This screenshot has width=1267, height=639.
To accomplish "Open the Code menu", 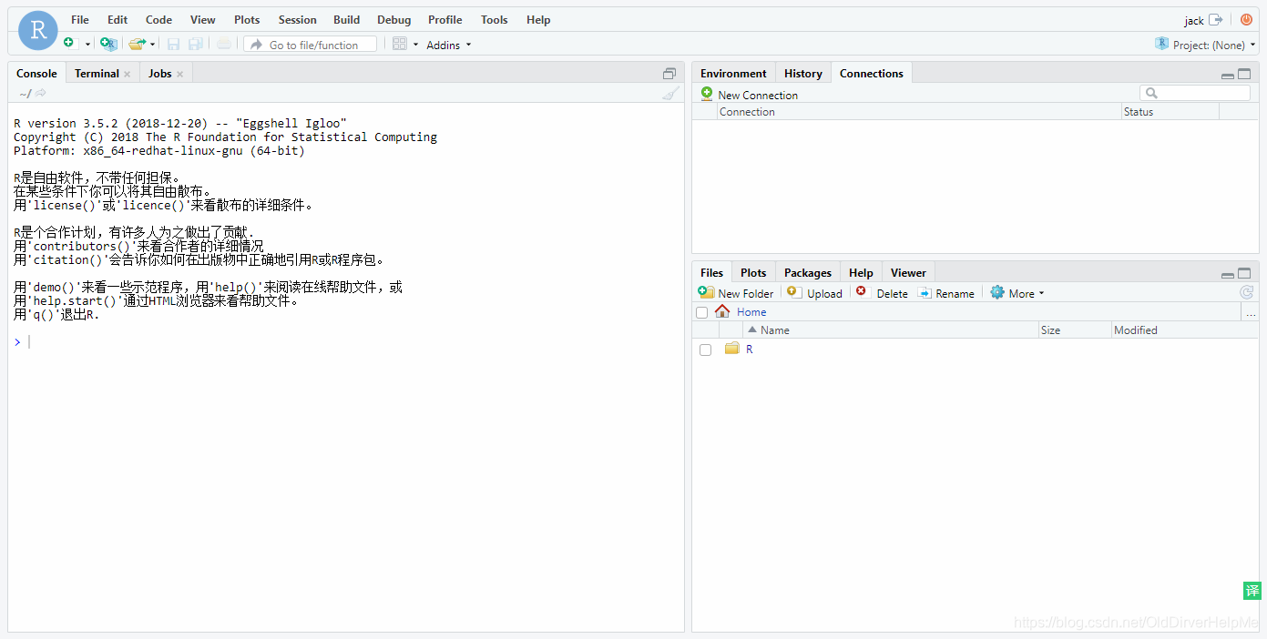I will [158, 19].
